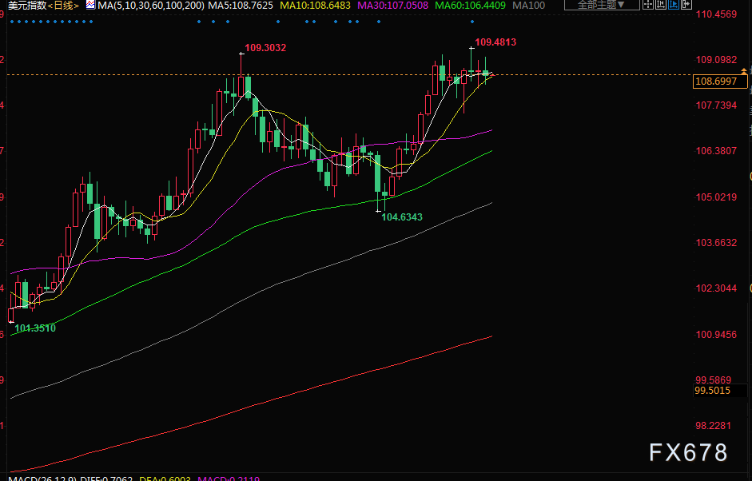Toggle the blue highlighted chart toolbar icon

(674, 4)
